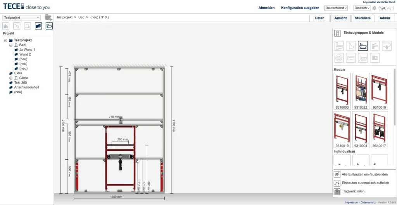Open settings via the gear icon
Viewport: 397px width, 205px height.
[x=374, y=8]
